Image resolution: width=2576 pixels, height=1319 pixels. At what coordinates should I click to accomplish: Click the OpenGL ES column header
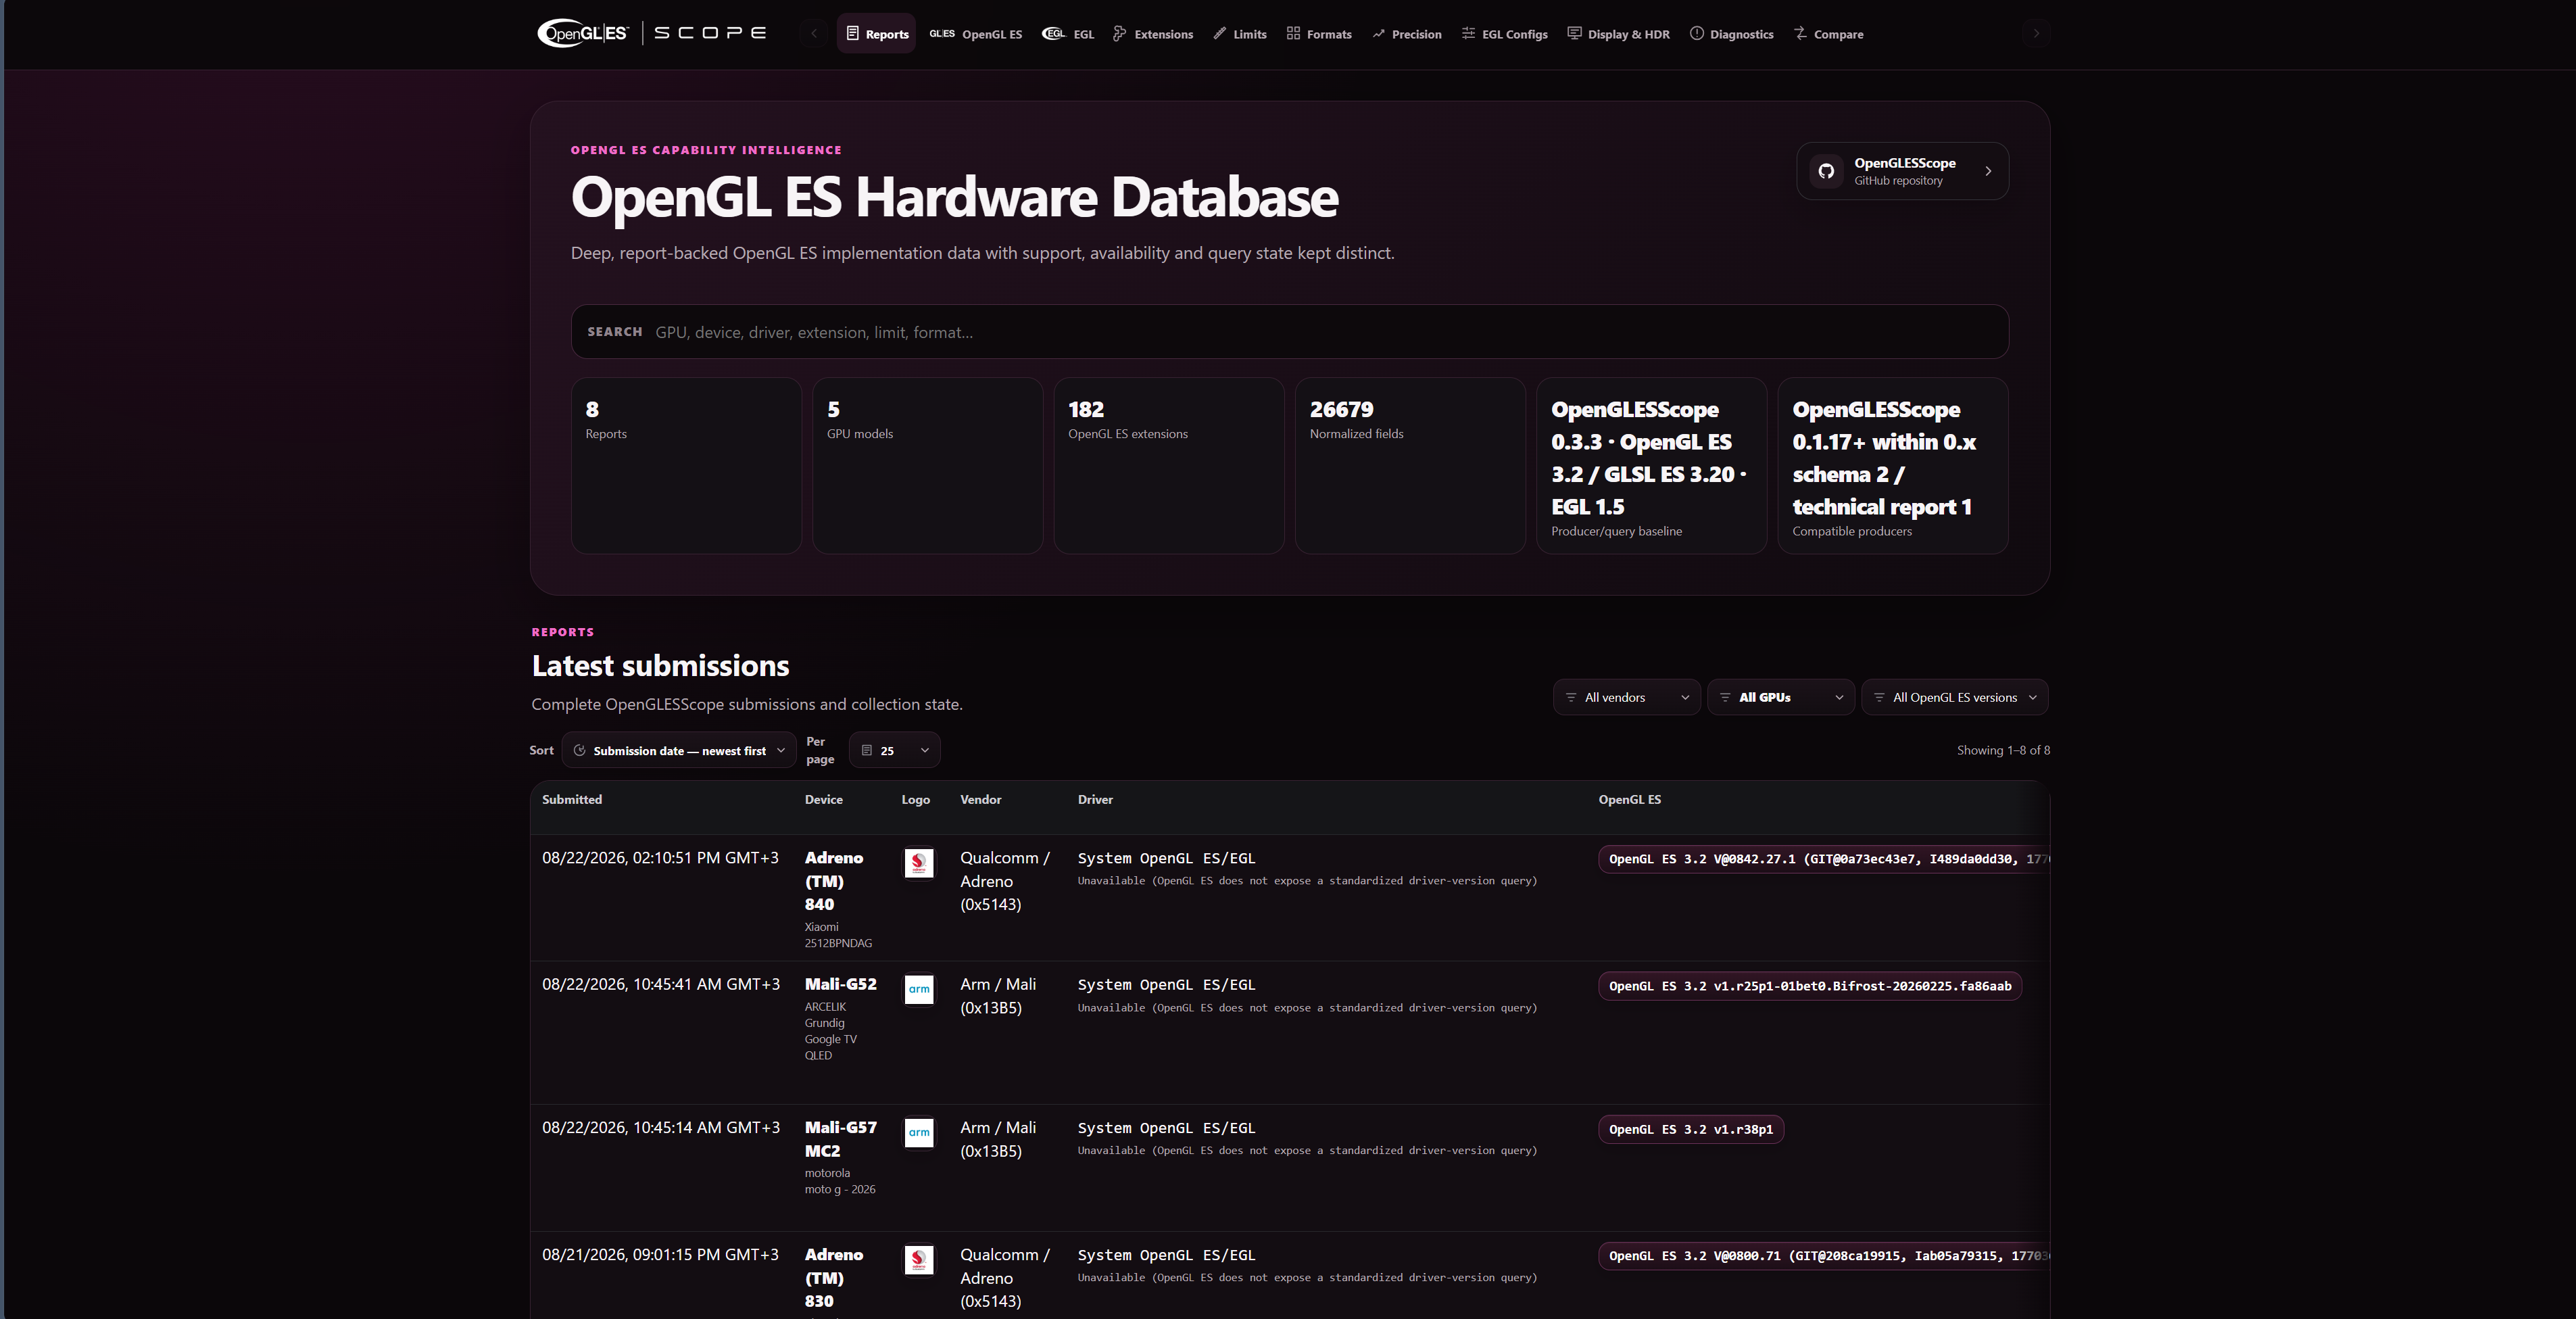click(1630, 800)
